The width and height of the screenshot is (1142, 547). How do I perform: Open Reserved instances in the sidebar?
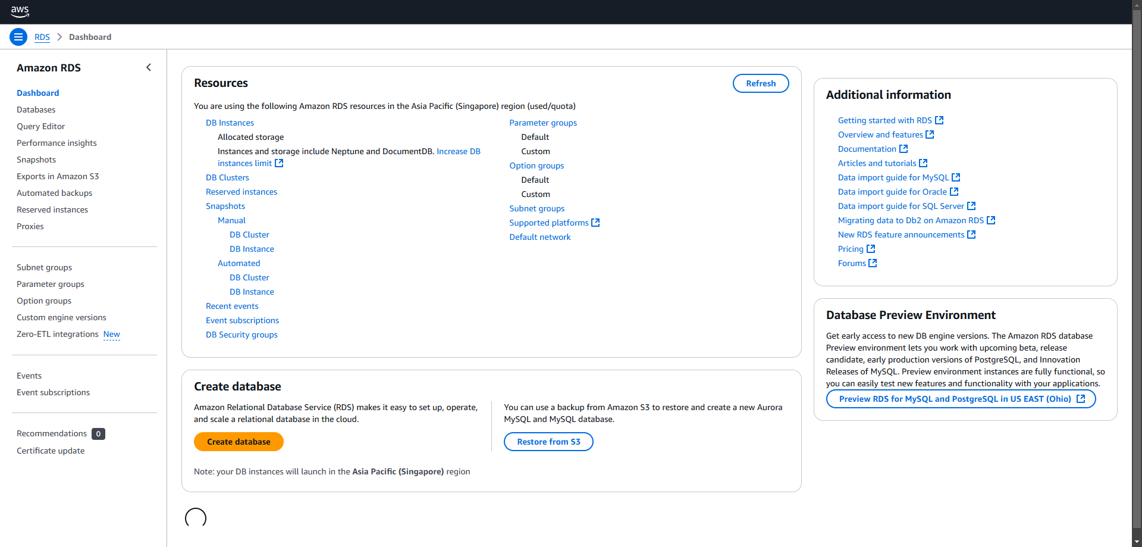click(x=52, y=210)
